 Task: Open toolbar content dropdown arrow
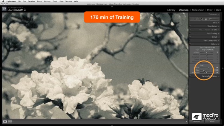click(186, 122)
